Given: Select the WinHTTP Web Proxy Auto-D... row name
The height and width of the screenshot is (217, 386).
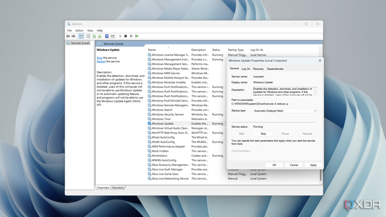Looking at the screenshot, I should click(170, 133).
